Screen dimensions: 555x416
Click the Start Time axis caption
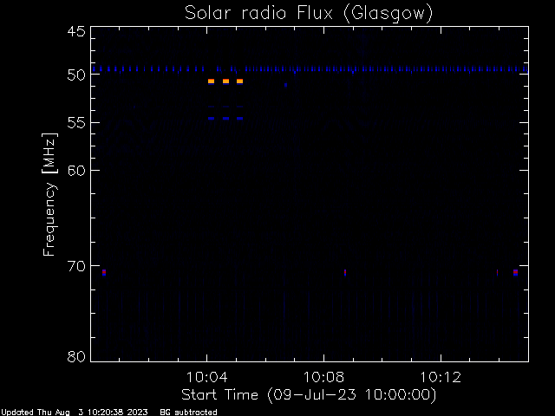pyautogui.click(x=309, y=395)
